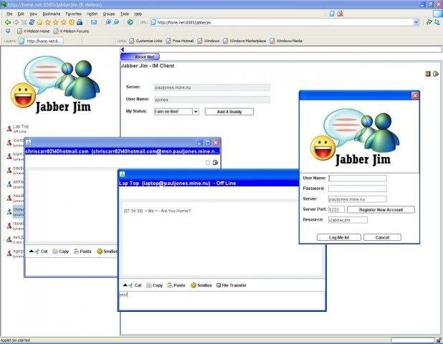Click the Resource field in login dialog
Image resolution: width=443 pixels, height=344 pixels.
pyautogui.click(x=348, y=220)
